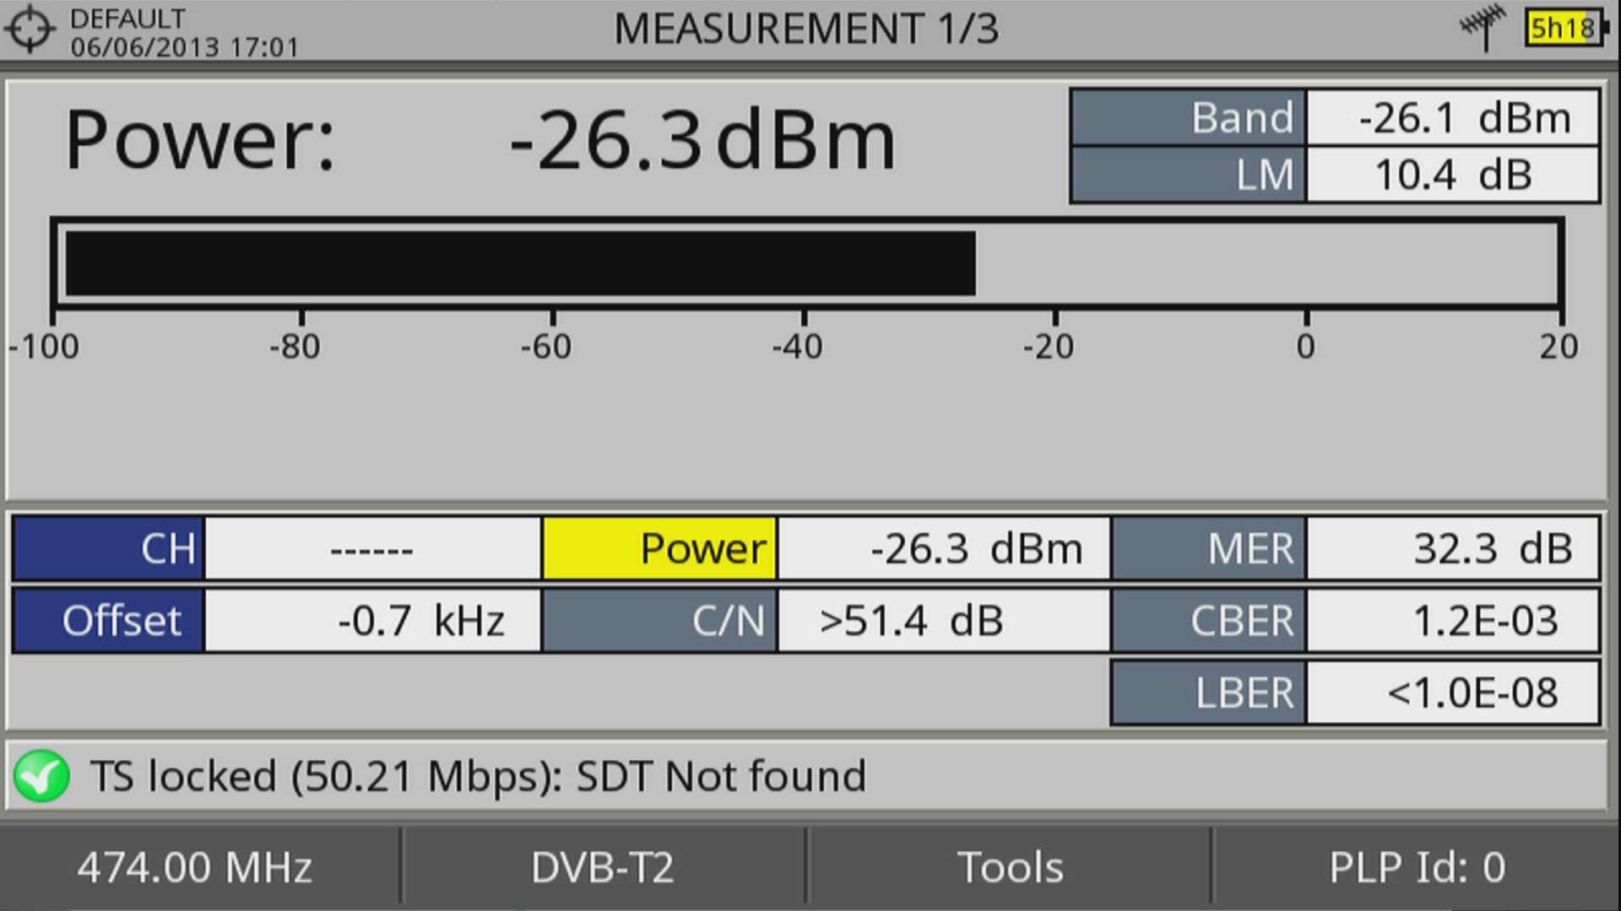Click the Band -26.1 dBm value
This screenshot has height=911, width=1621.
[x=1452, y=118]
